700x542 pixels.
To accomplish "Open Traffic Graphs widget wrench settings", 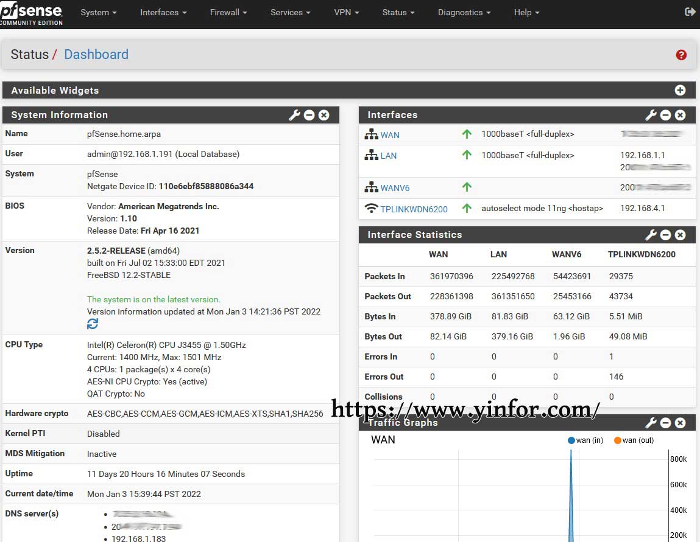I will pos(651,423).
